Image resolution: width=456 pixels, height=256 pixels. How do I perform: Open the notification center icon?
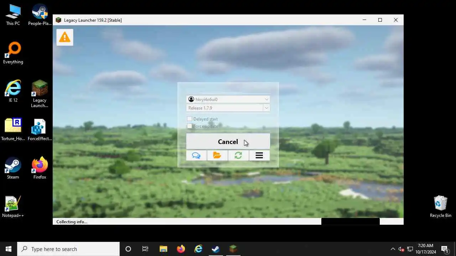coord(445,249)
